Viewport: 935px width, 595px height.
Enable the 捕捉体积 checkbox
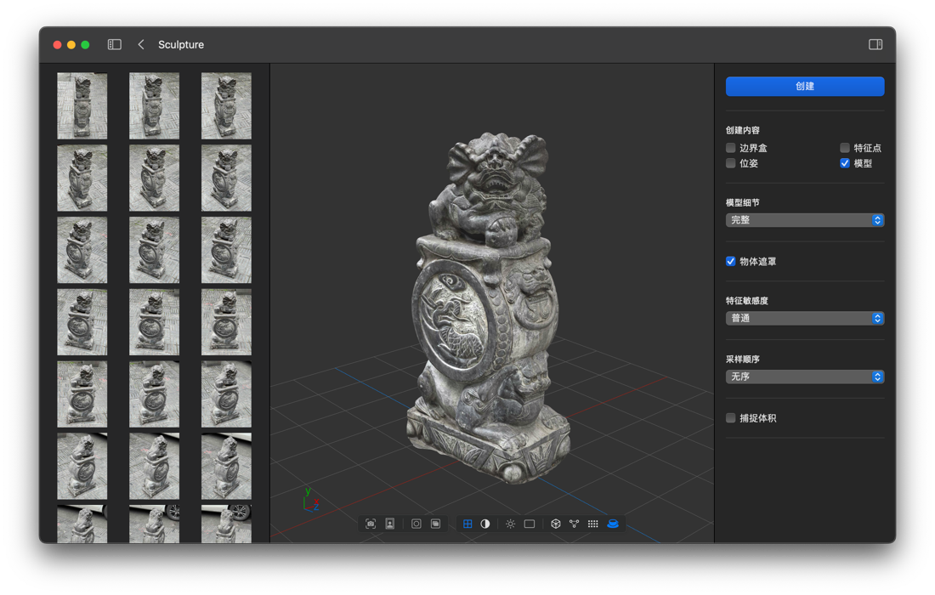(730, 418)
